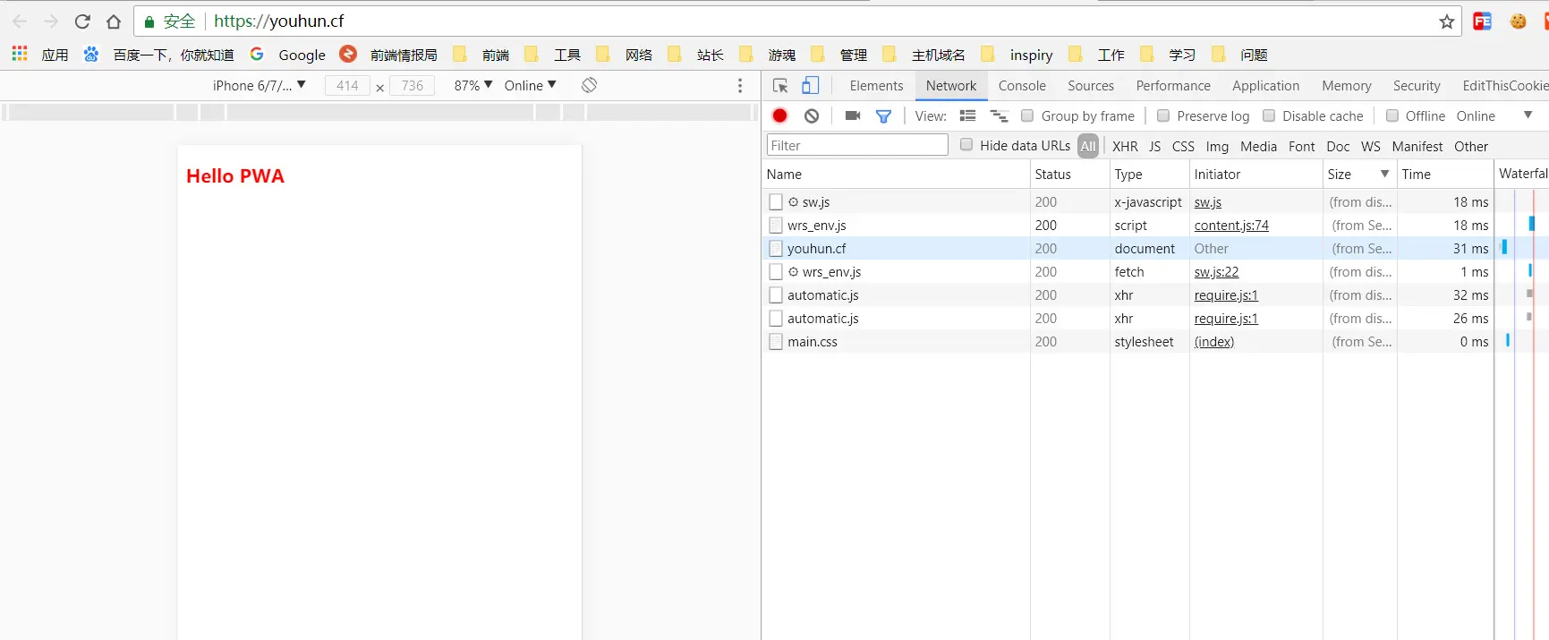Sort by the Status column header

1069,174
